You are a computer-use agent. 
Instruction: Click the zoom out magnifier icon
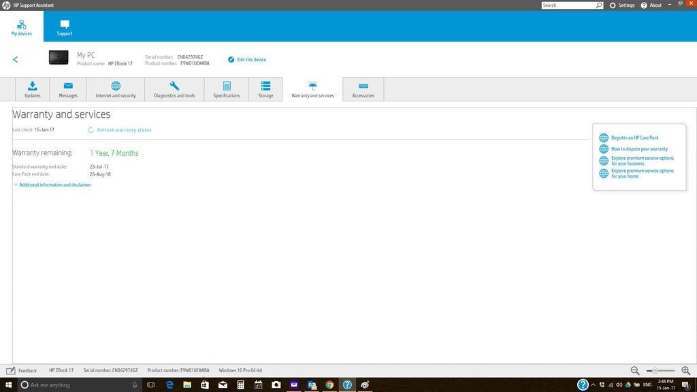[x=635, y=371]
